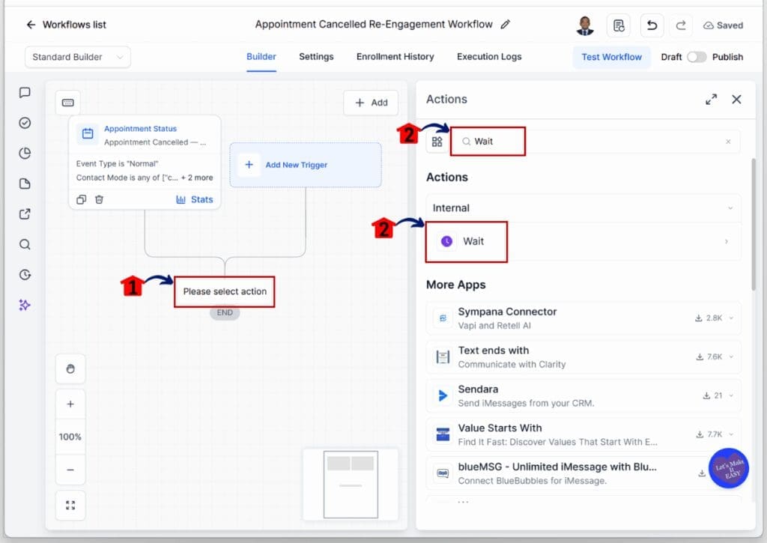Redo the last change
The height and width of the screenshot is (543, 767).
[680, 25]
